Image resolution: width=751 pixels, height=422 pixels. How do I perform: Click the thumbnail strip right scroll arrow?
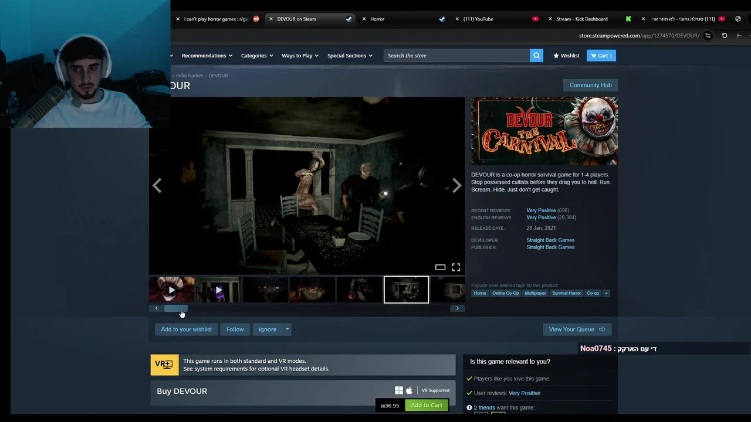click(x=458, y=308)
